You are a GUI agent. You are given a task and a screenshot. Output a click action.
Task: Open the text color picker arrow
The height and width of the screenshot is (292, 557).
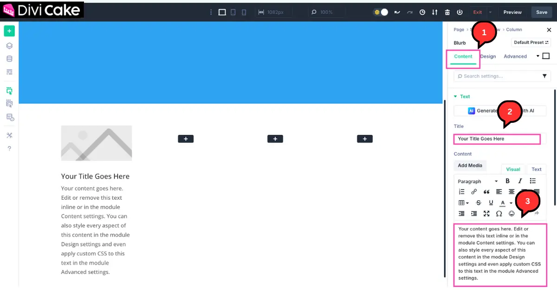pos(511,203)
